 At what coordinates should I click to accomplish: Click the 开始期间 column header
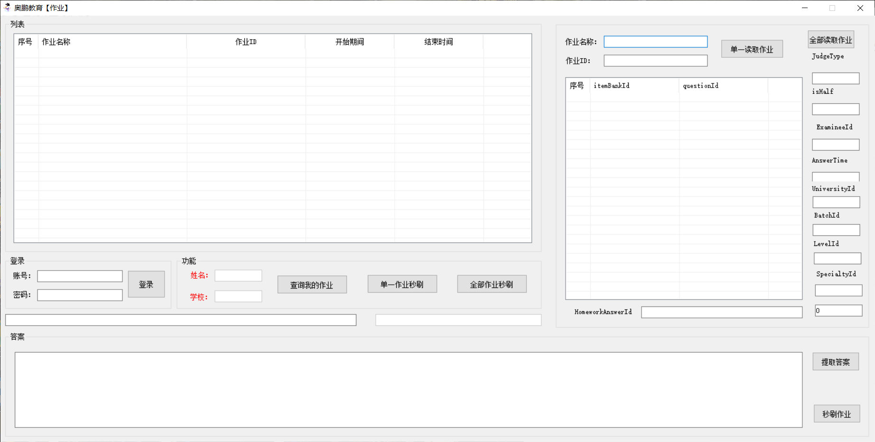pyautogui.click(x=350, y=42)
